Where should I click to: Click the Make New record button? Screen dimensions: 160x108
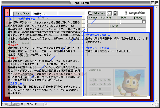pos(97,13)
